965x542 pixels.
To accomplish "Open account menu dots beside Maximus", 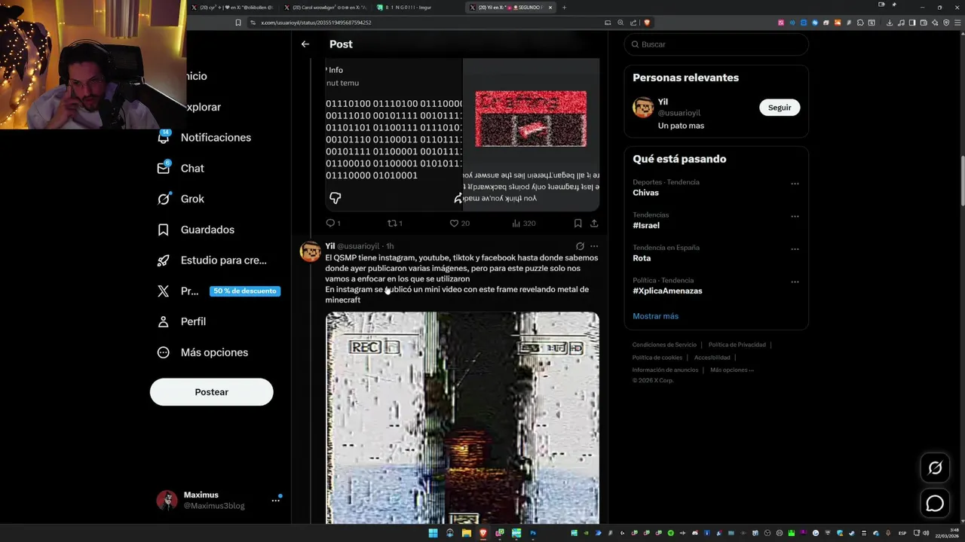I will pos(276,500).
